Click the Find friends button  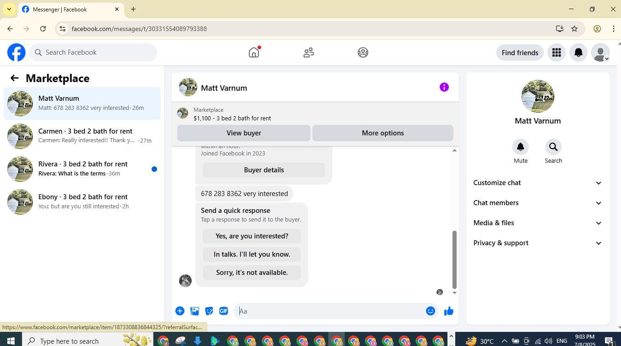520,52
